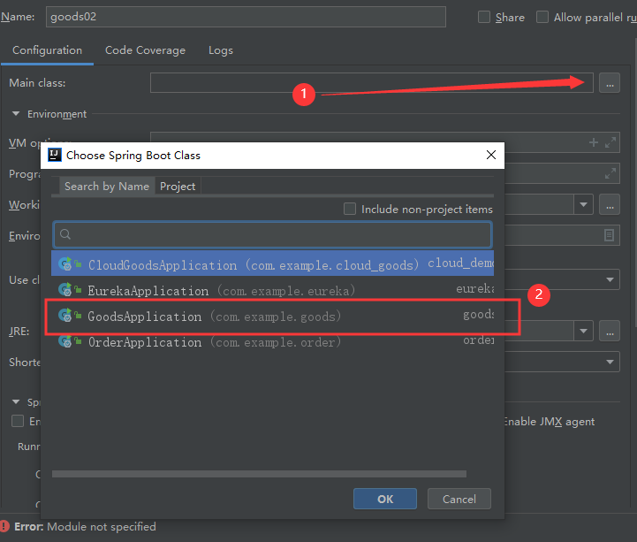Click the error icon in status bar
Image resolution: width=637 pixels, height=542 pixels.
pyautogui.click(x=4, y=526)
